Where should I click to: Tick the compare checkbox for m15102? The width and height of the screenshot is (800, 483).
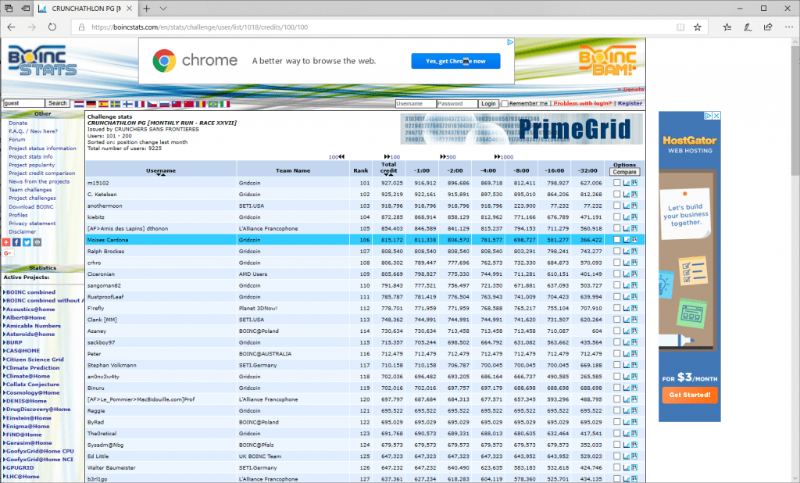617,182
